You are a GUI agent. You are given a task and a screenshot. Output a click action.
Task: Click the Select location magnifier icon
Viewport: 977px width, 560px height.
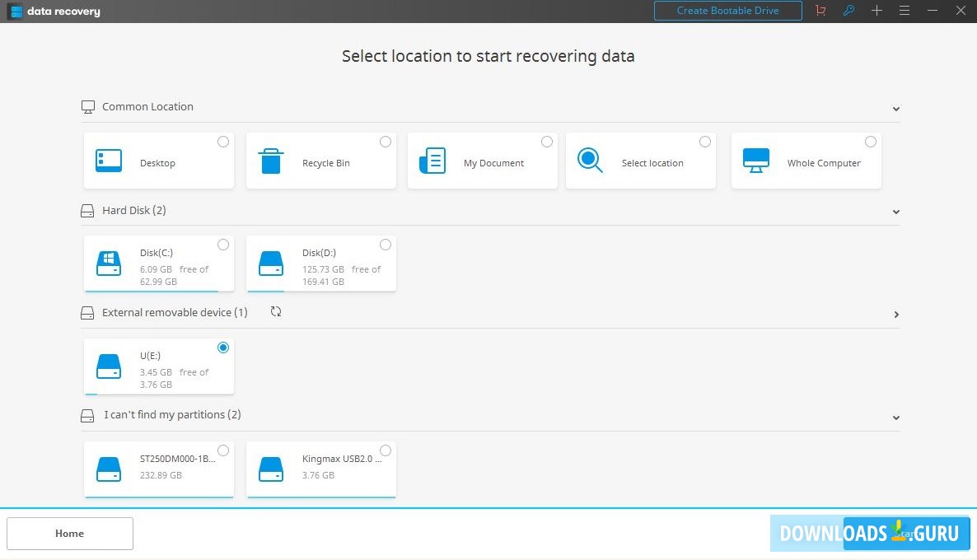590,159
